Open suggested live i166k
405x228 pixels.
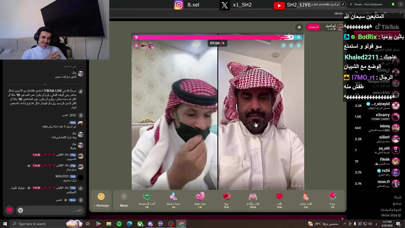pos(377,161)
